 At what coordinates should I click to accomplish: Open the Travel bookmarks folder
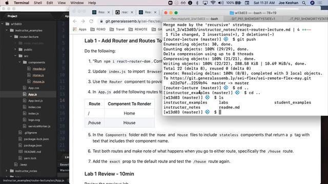pyautogui.click(x=117, y=30)
